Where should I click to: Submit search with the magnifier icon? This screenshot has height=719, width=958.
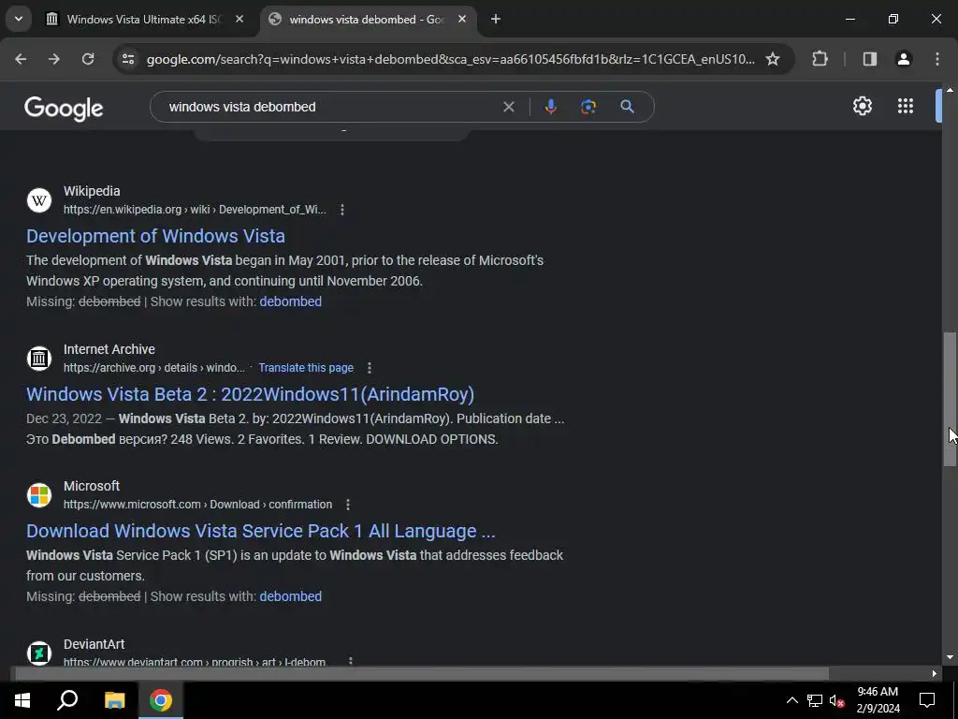[x=627, y=107]
